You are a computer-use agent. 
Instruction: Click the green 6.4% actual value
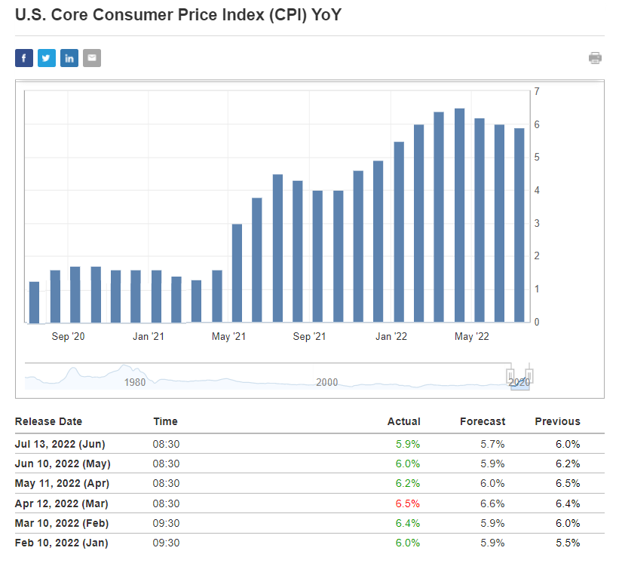(x=408, y=523)
